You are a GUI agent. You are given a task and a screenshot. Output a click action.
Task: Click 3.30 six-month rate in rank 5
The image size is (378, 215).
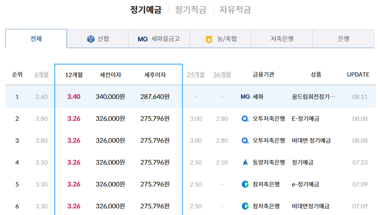pyautogui.click(x=41, y=185)
